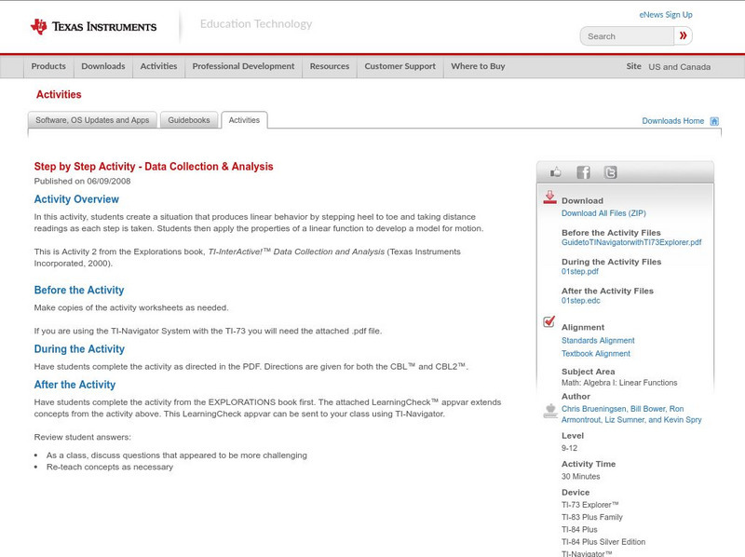
Task: Click the Downloads Home house icon
Action: (714, 121)
